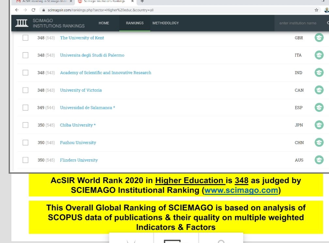329x243 pixels.
Task: Click the graduation cap icon for Palermo row
Action: point(319,55)
